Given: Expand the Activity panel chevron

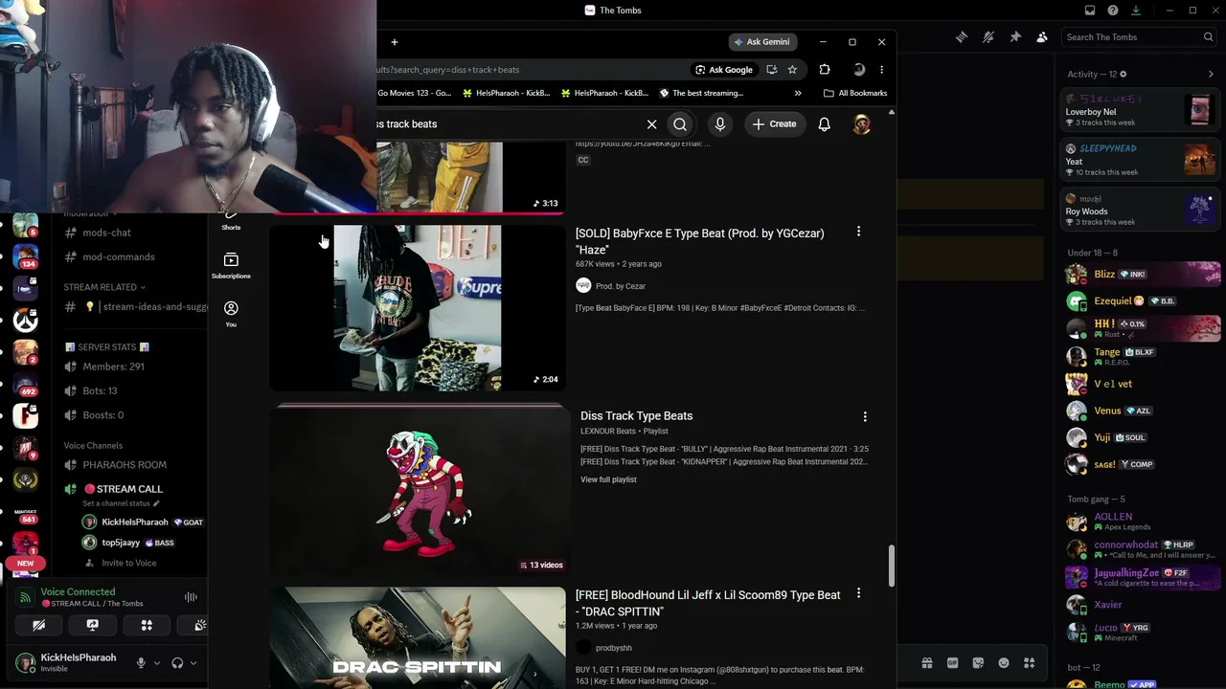Looking at the screenshot, I should pyautogui.click(x=1211, y=74).
